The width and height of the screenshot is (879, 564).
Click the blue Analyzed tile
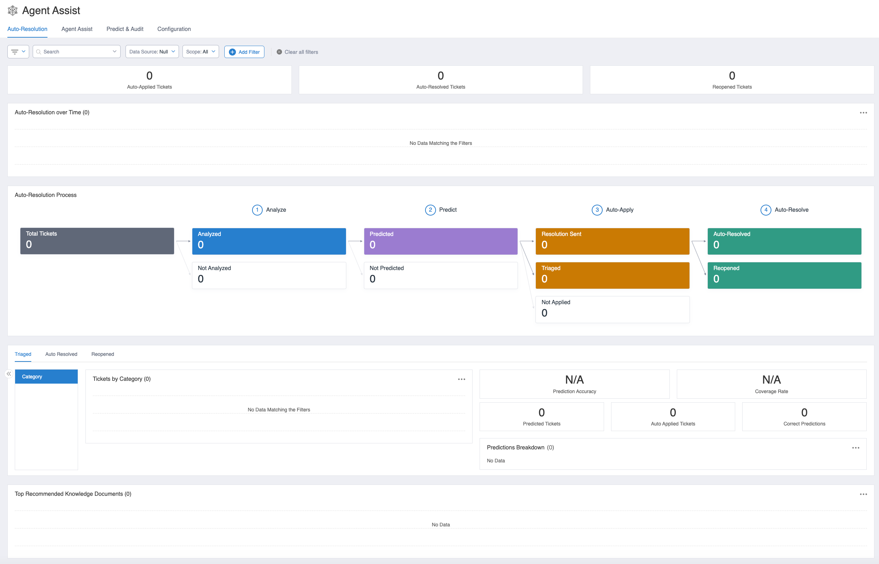269,241
